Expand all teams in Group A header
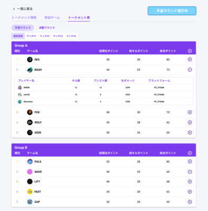208x211 pixels. (x=190, y=51)
